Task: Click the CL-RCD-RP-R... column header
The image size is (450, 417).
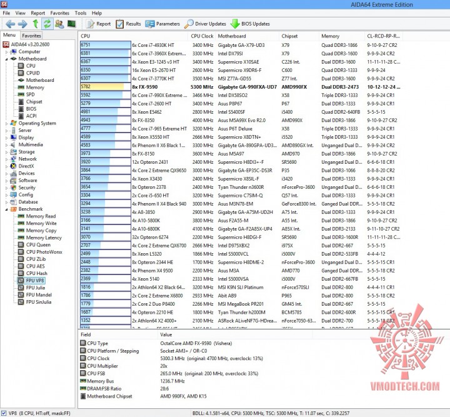Action: pyautogui.click(x=383, y=36)
